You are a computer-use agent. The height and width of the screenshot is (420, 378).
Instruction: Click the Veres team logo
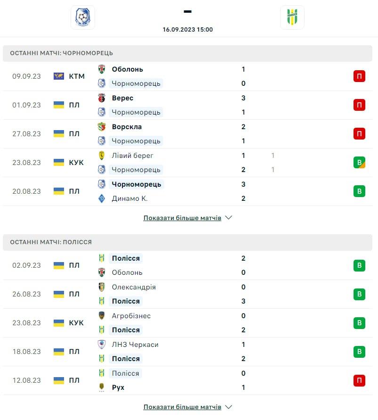pyautogui.click(x=102, y=98)
